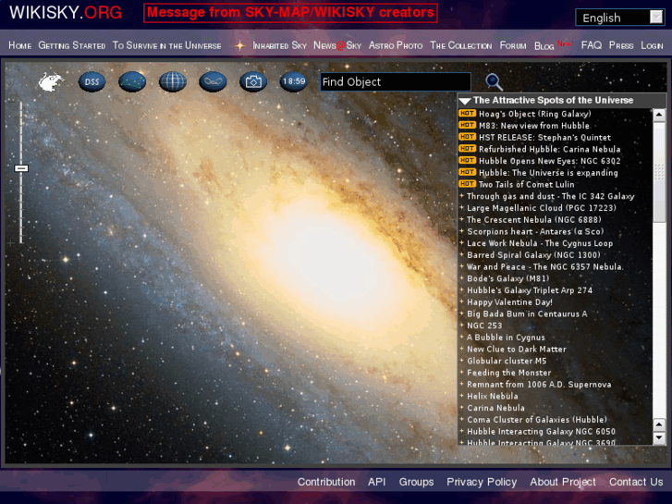Click the list scrollbar top up arrow

coord(659,115)
